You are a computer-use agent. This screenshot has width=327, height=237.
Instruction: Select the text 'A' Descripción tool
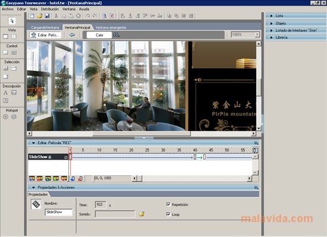(5, 93)
